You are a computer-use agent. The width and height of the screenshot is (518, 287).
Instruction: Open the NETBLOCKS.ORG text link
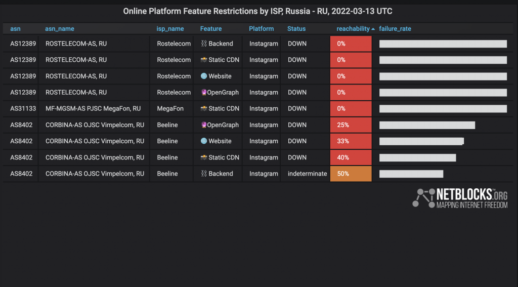click(x=471, y=194)
